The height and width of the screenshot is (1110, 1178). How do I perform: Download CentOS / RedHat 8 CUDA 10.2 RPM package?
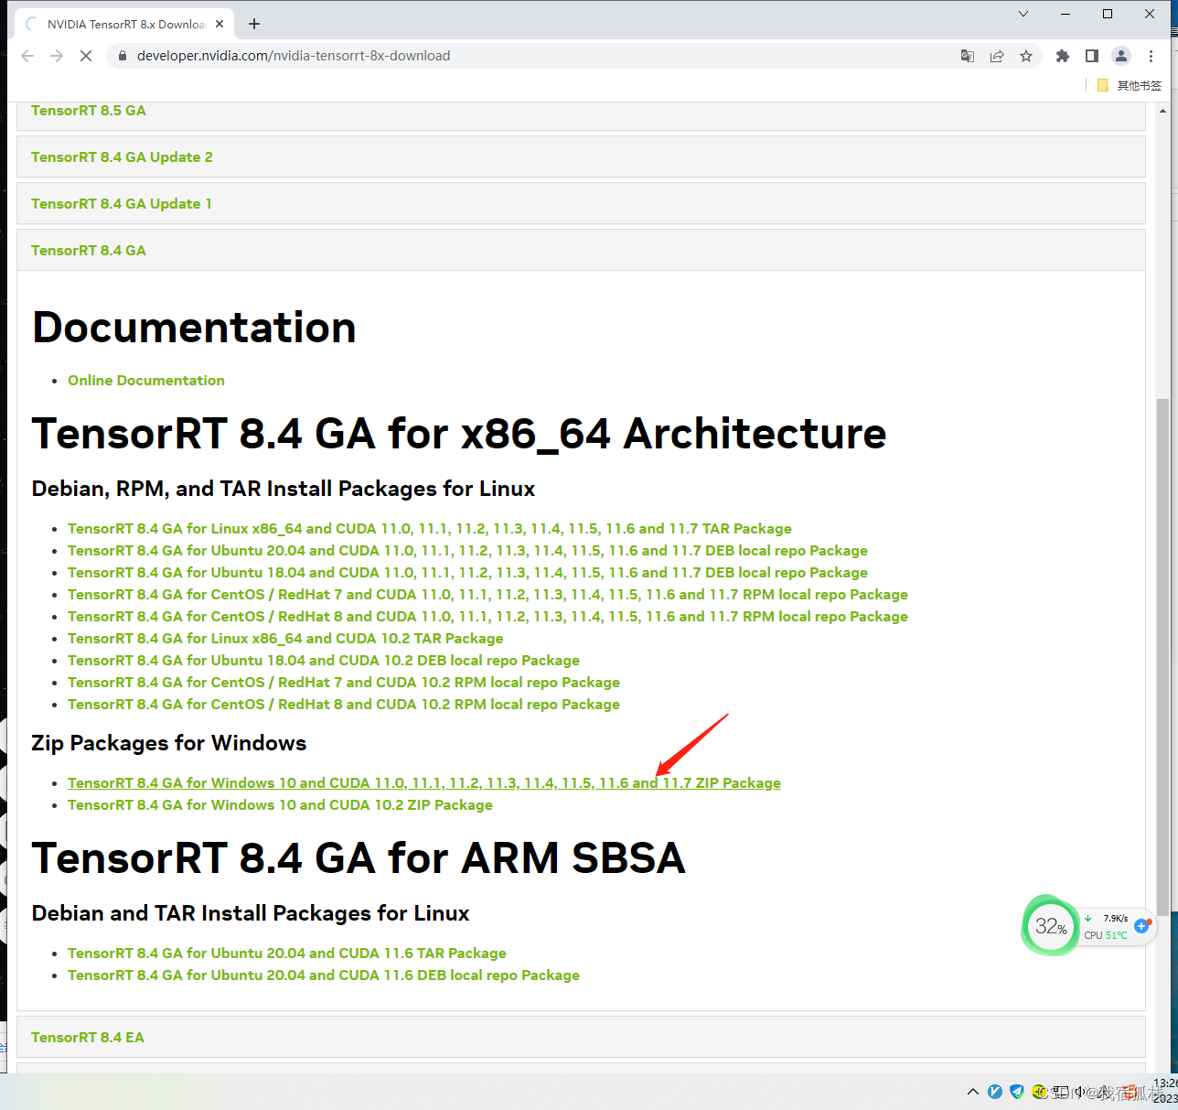[x=344, y=705]
